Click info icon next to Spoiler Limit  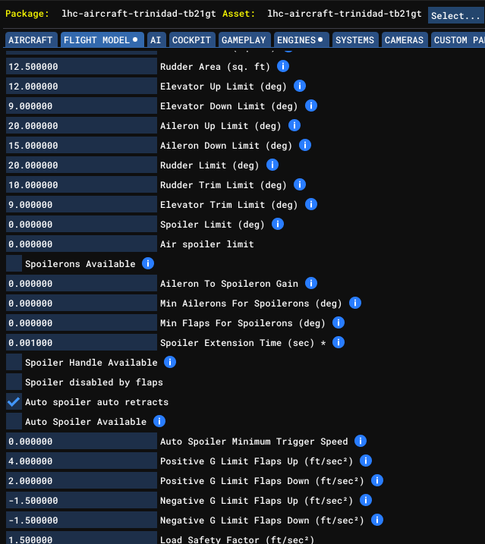[278, 224]
